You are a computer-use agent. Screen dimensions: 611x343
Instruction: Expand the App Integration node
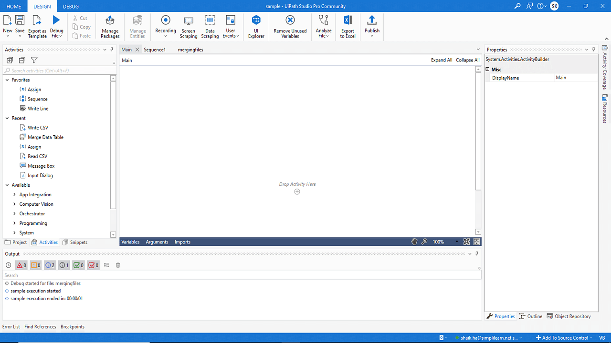tap(15, 194)
